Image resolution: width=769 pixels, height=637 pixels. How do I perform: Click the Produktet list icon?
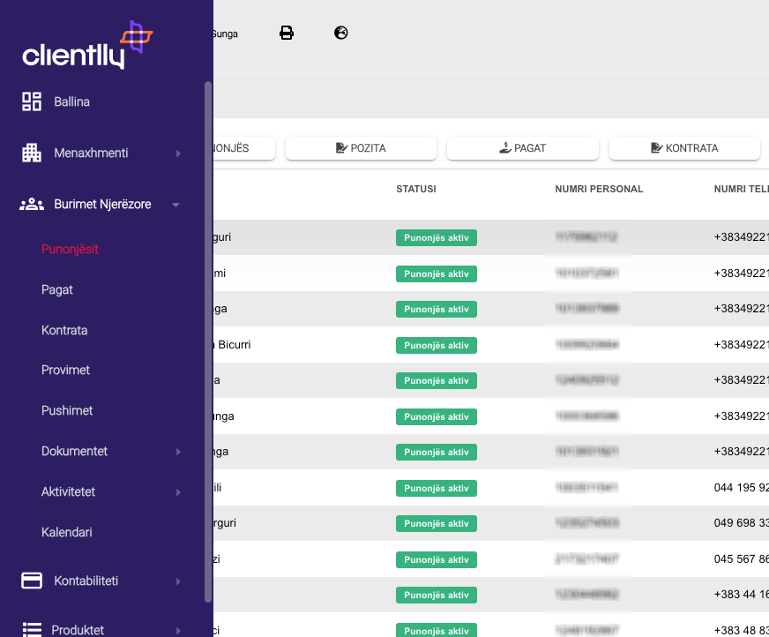(32, 629)
